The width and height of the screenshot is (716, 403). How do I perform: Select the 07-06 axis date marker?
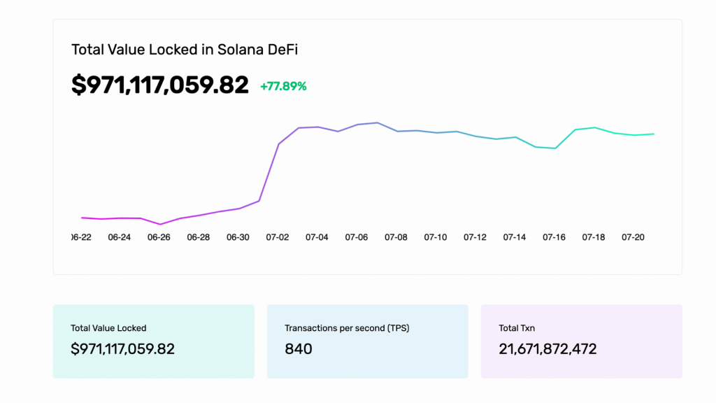(x=356, y=237)
